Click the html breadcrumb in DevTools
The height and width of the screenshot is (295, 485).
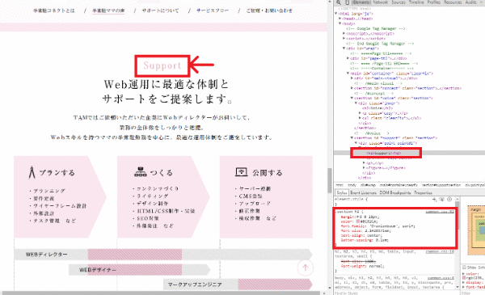[x=339, y=185]
